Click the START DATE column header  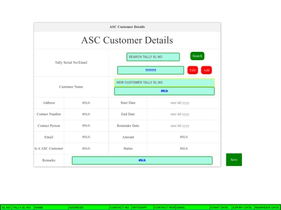pos(221,207)
